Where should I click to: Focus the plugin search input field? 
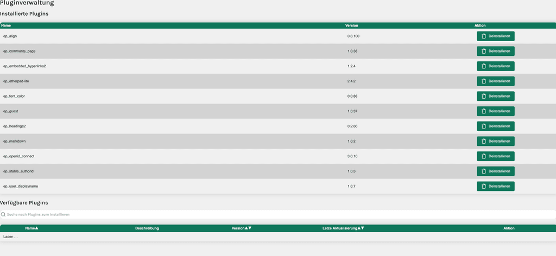[x=271, y=214]
